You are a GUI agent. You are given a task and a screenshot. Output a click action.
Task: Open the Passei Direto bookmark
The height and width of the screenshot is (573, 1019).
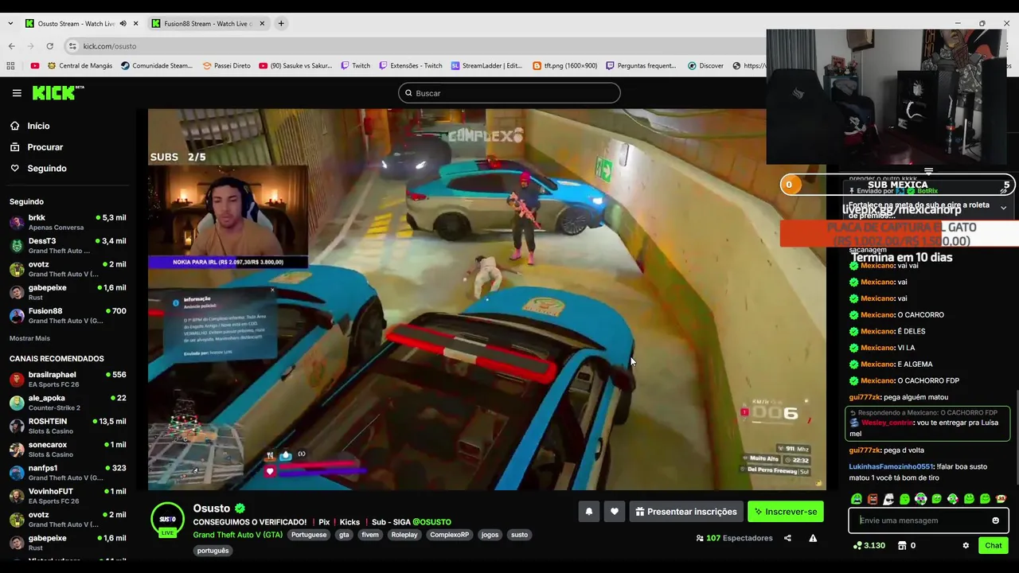click(226, 66)
